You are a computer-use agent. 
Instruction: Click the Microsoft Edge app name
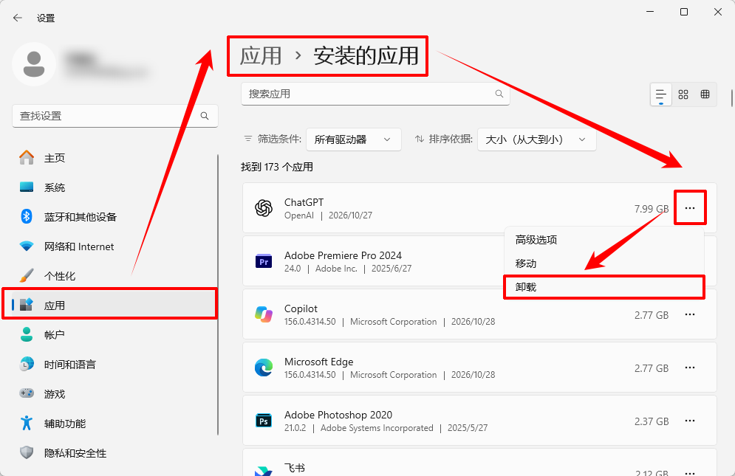pyautogui.click(x=319, y=362)
